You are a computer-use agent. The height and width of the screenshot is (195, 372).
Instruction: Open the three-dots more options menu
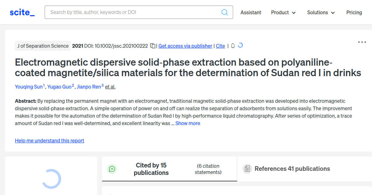pos(362,42)
